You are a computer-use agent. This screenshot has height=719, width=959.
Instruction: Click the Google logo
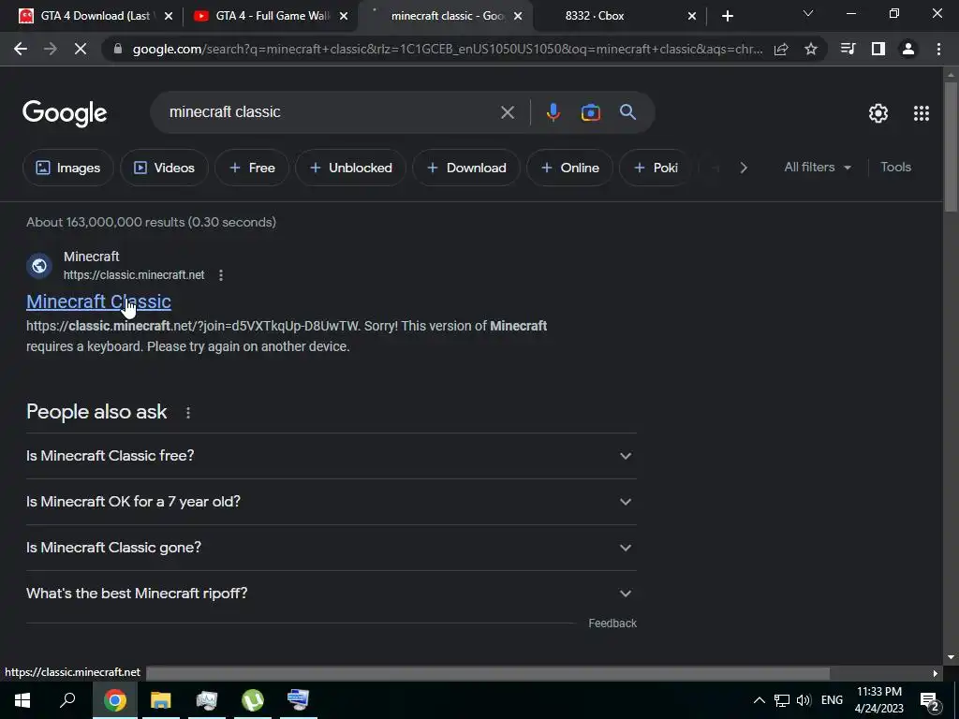coord(65,113)
